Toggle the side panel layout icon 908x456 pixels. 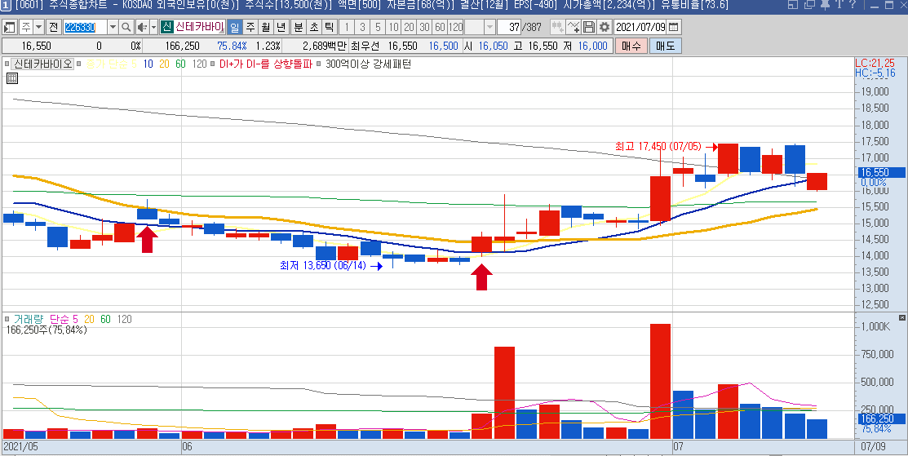coord(9,27)
